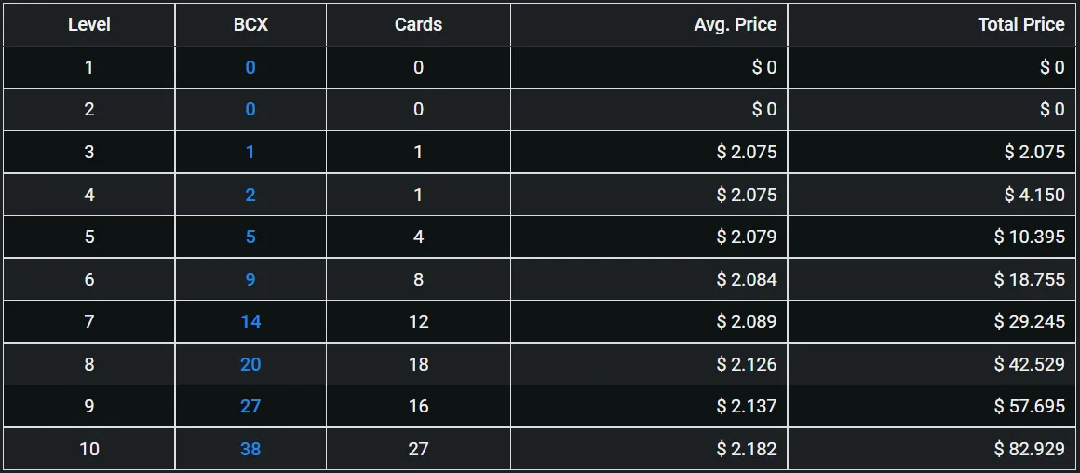The height and width of the screenshot is (473, 1080).
Task: Click the blue BCX value 9
Action: [250, 279]
